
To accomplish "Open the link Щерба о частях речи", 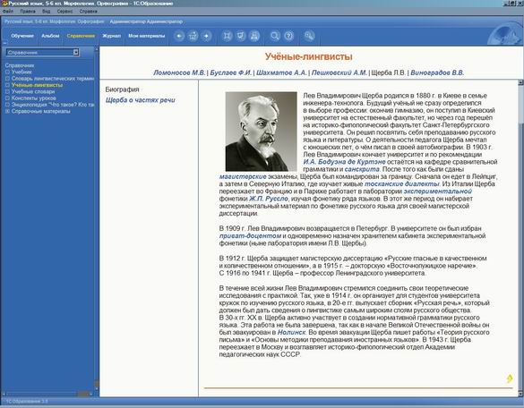I will coord(141,100).
